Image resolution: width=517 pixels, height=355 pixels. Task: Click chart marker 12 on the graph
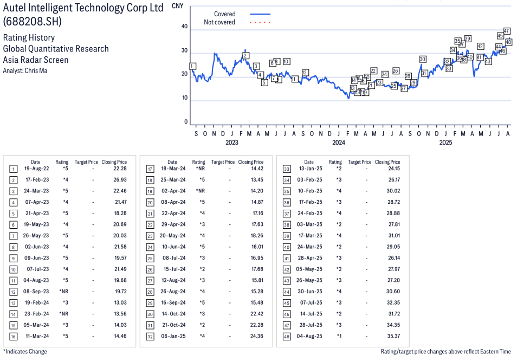(305, 73)
